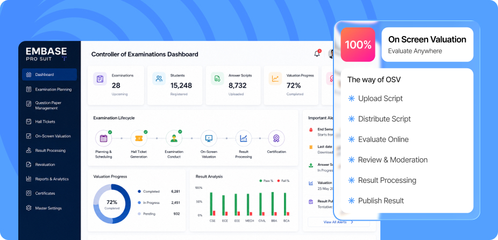Click the End Semester alert bell icon
Viewport: 498px width, 240px height.
[311, 130]
